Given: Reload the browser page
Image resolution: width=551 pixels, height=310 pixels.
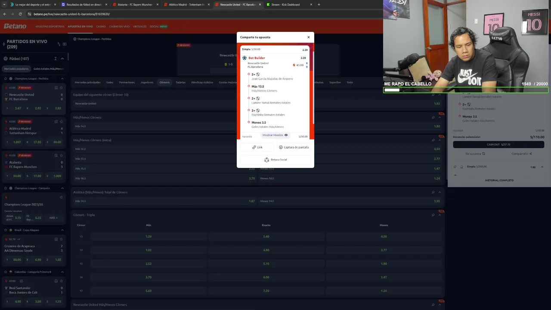Looking at the screenshot, I should pyautogui.click(x=20, y=14).
